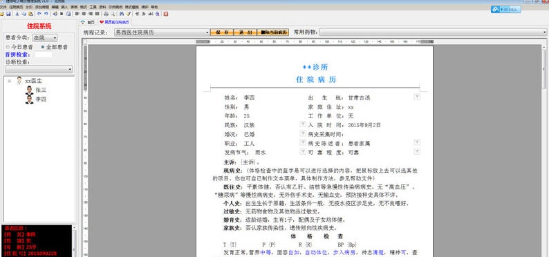This screenshot has height=257, width=549.
Task: Click the horizontal ruler above the page
Action: pyautogui.click(x=315, y=41)
